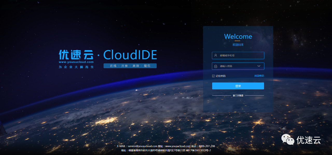This screenshot has width=332, height=155.
Task: Click the blue 登录 login button
Action: tap(238, 86)
